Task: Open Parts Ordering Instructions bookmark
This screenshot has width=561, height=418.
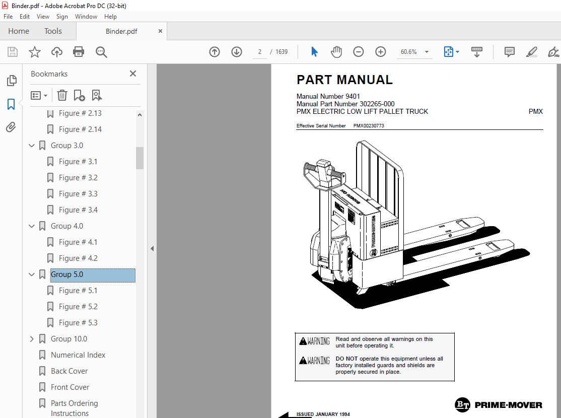Action: pos(75,408)
